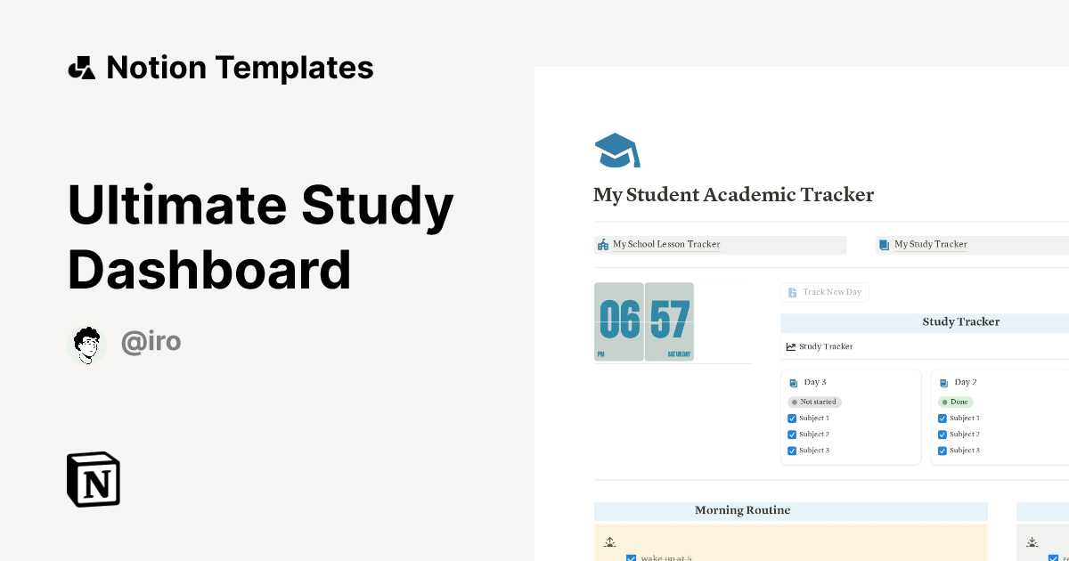Uncheck Subject 2 in the Day 2 card
1069x561 pixels.
943,434
